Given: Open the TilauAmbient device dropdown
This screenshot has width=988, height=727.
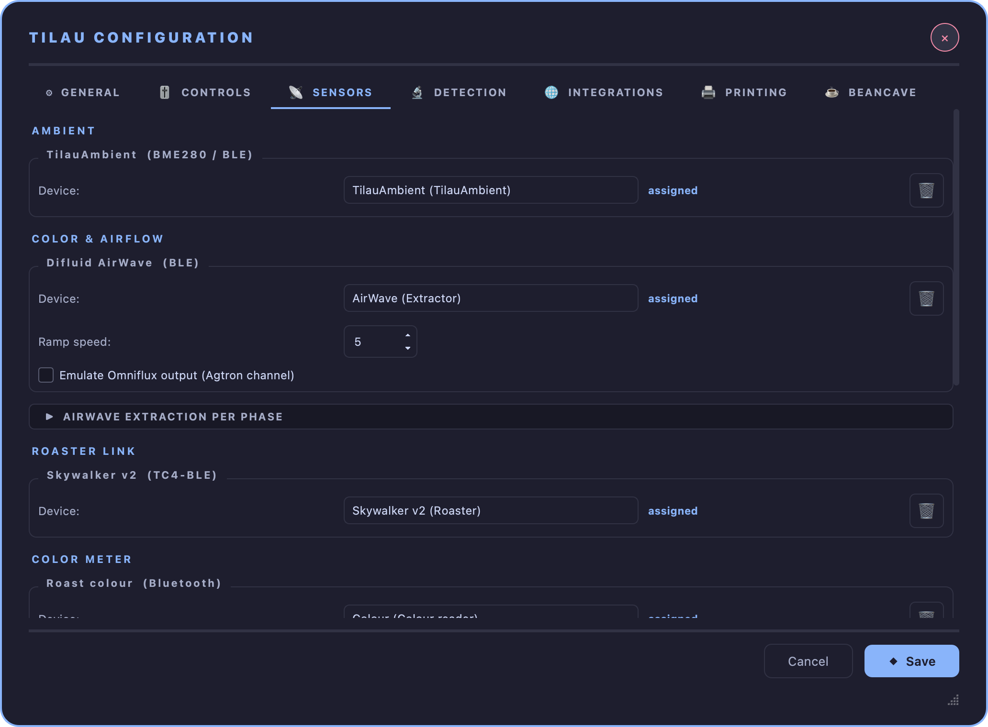Looking at the screenshot, I should (491, 190).
